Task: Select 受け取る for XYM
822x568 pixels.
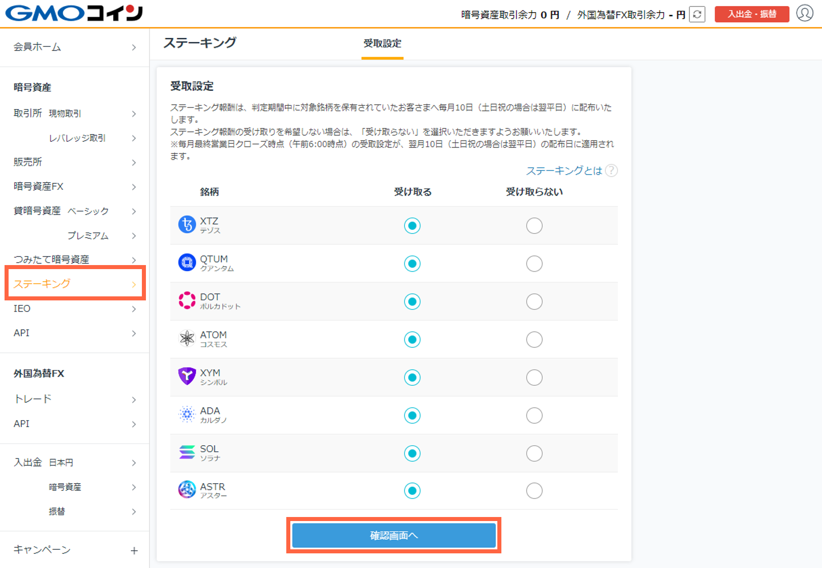Action: pyautogui.click(x=412, y=377)
